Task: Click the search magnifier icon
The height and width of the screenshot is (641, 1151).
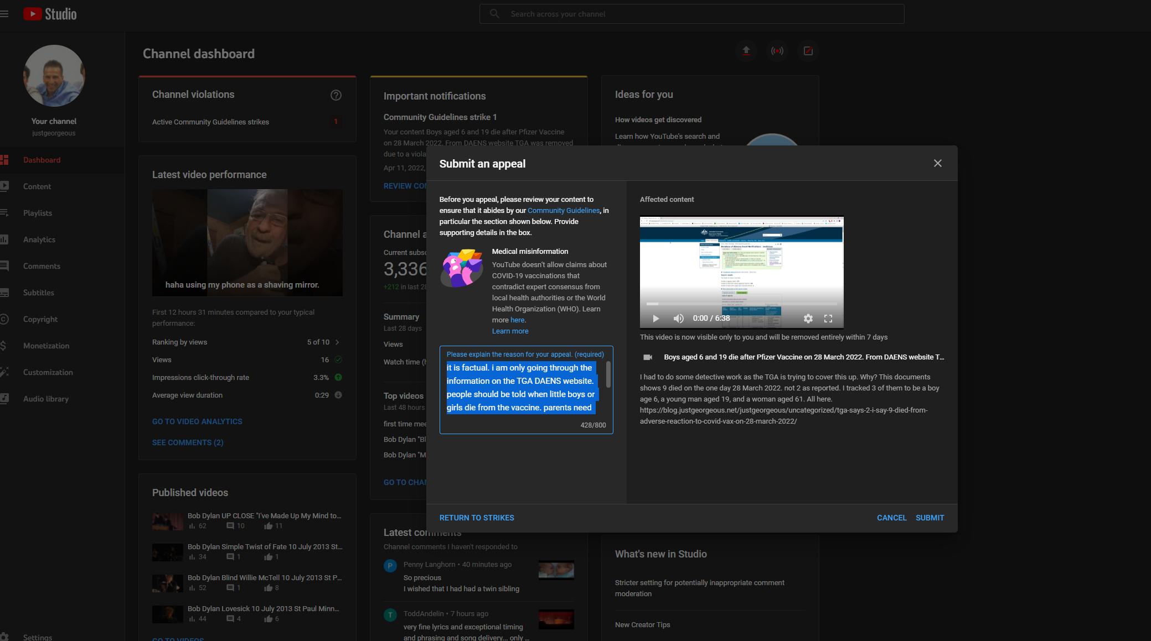Action: (x=494, y=14)
